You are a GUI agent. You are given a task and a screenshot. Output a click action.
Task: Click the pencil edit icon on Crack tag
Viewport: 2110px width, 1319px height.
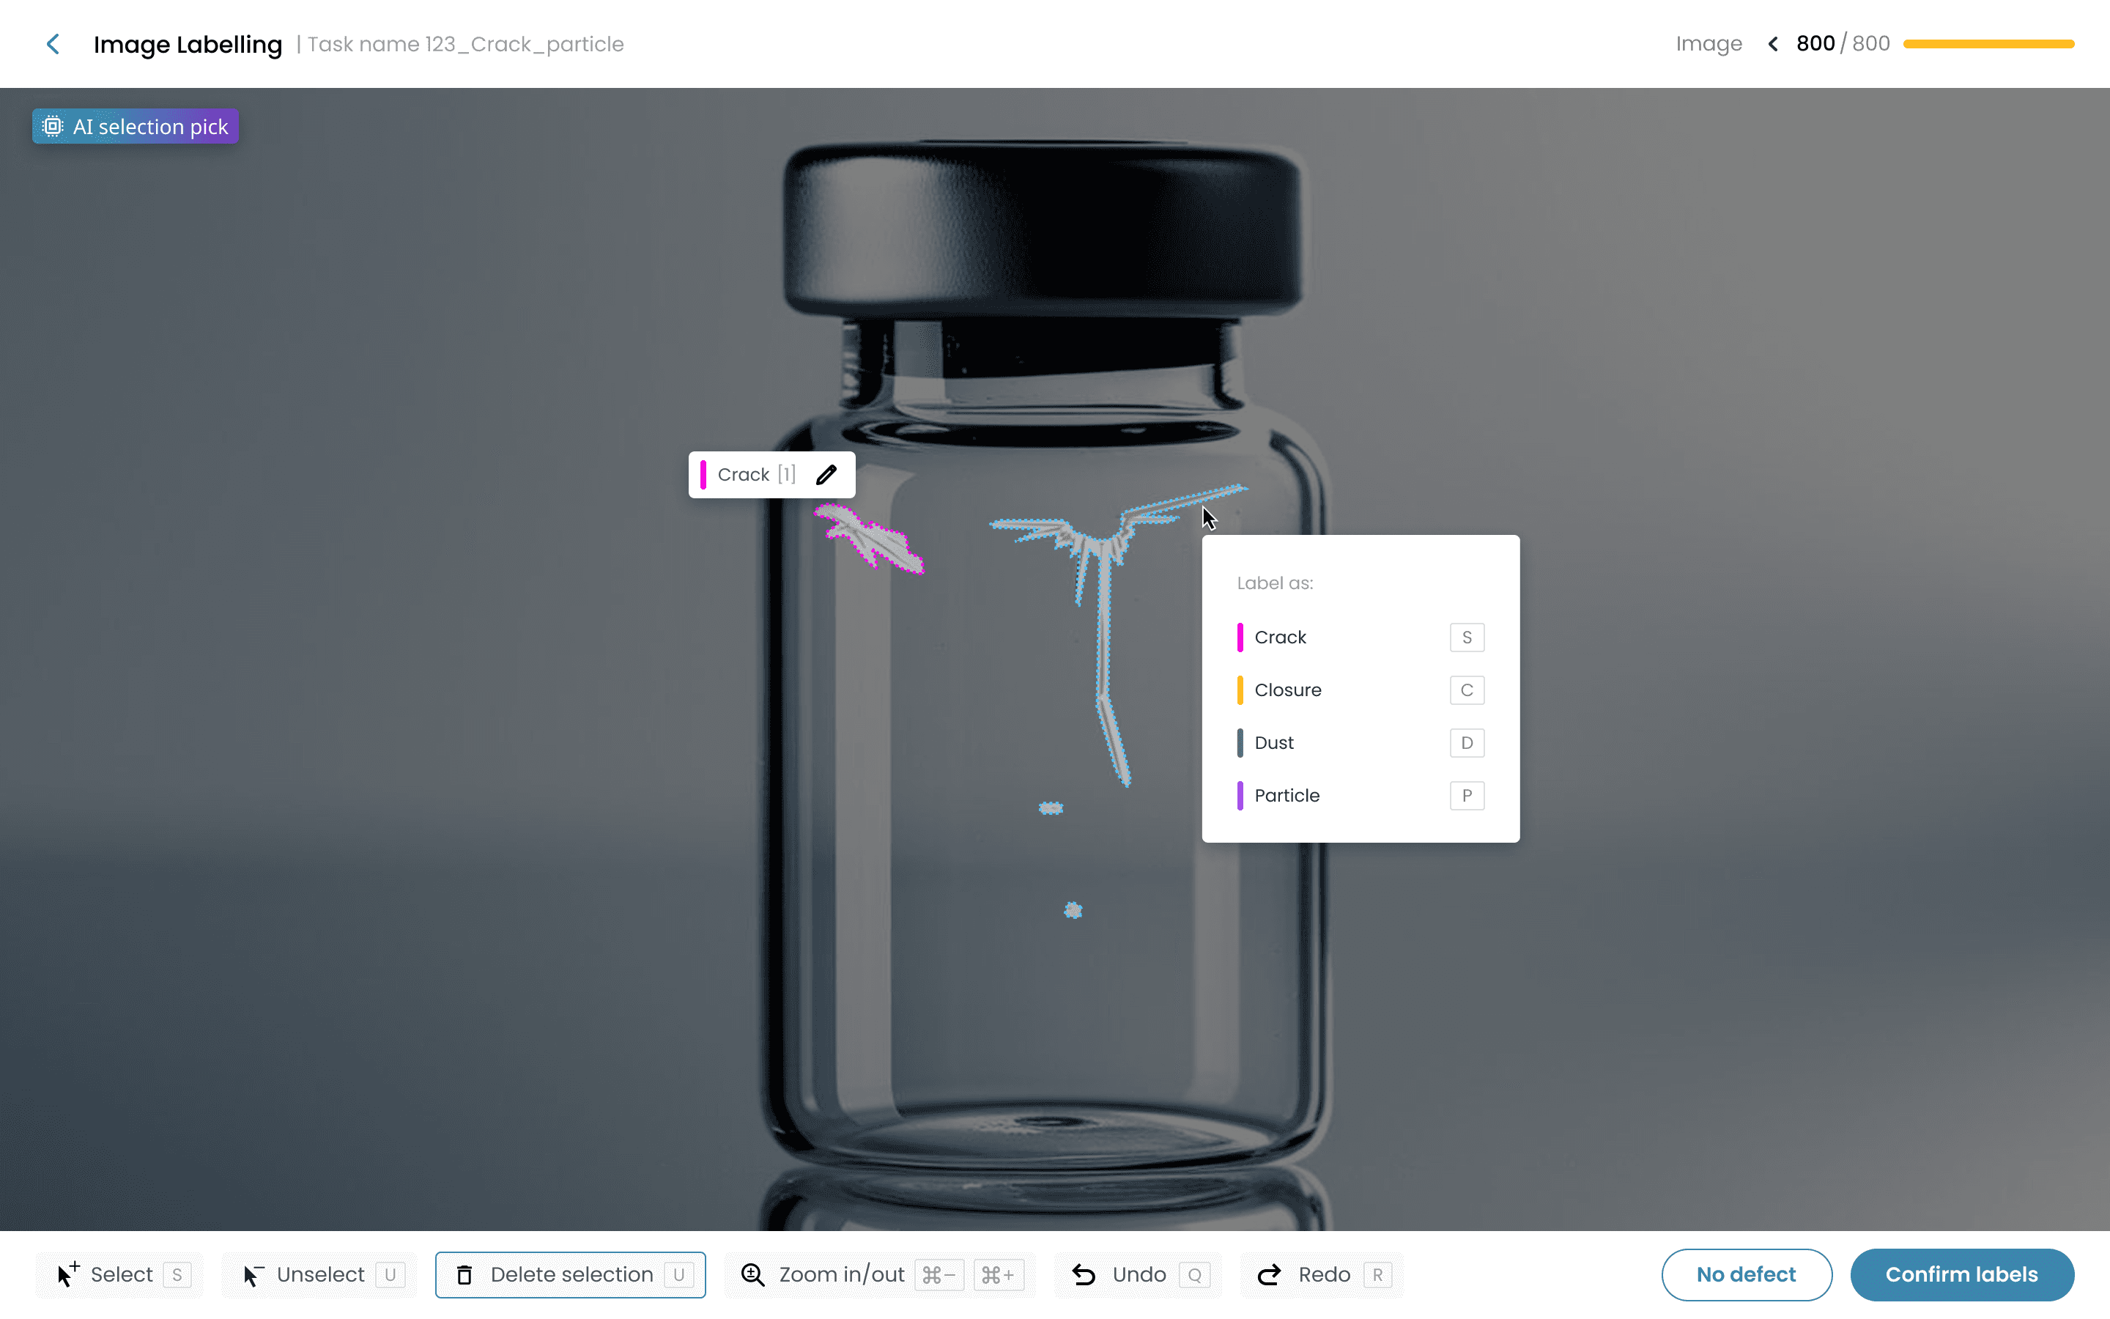826,475
